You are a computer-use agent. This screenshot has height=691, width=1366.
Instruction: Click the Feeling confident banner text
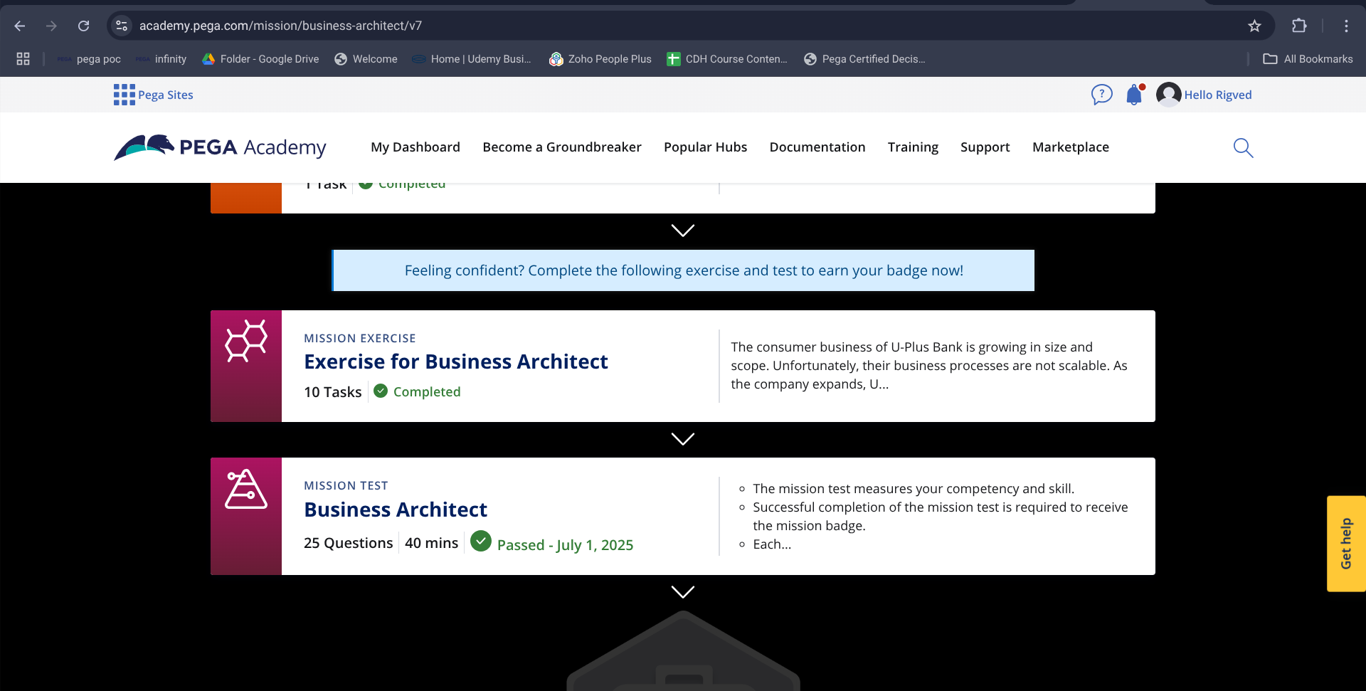684,270
